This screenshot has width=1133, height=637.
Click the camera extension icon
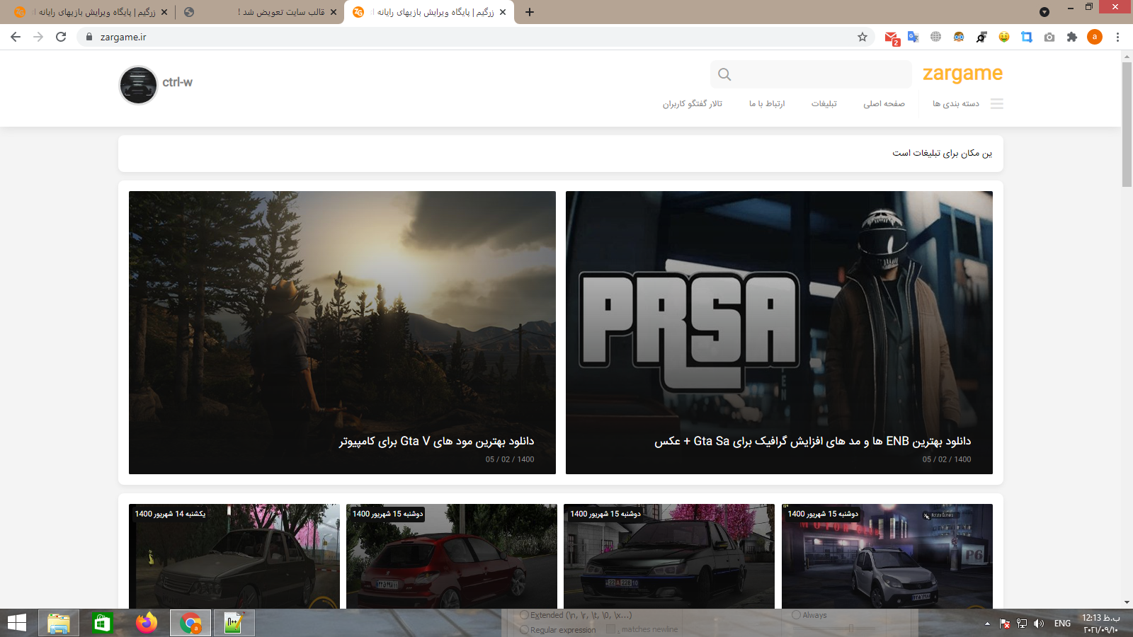pos(1049,37)
